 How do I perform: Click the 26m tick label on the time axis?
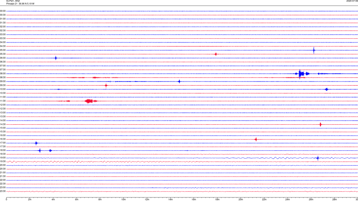click(311, 200)
